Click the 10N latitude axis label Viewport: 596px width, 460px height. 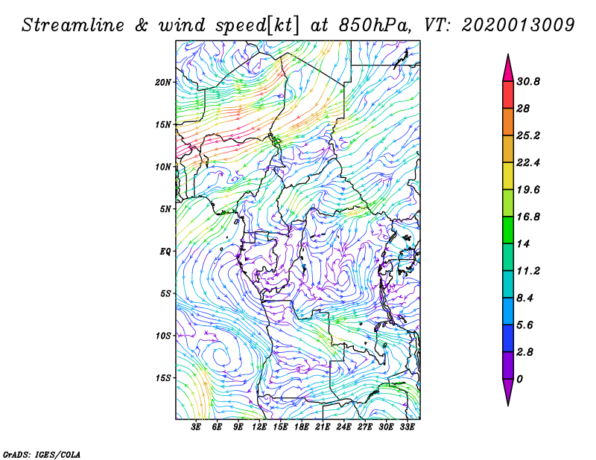[x=163, y=167]
